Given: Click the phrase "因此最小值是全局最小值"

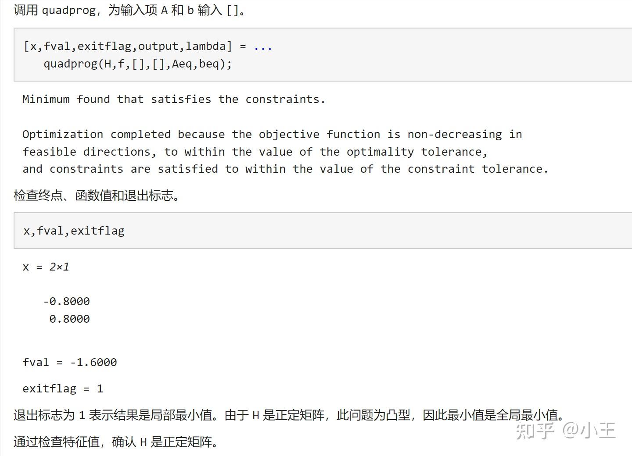Looking at the screenshot, I should click(492, 415).
